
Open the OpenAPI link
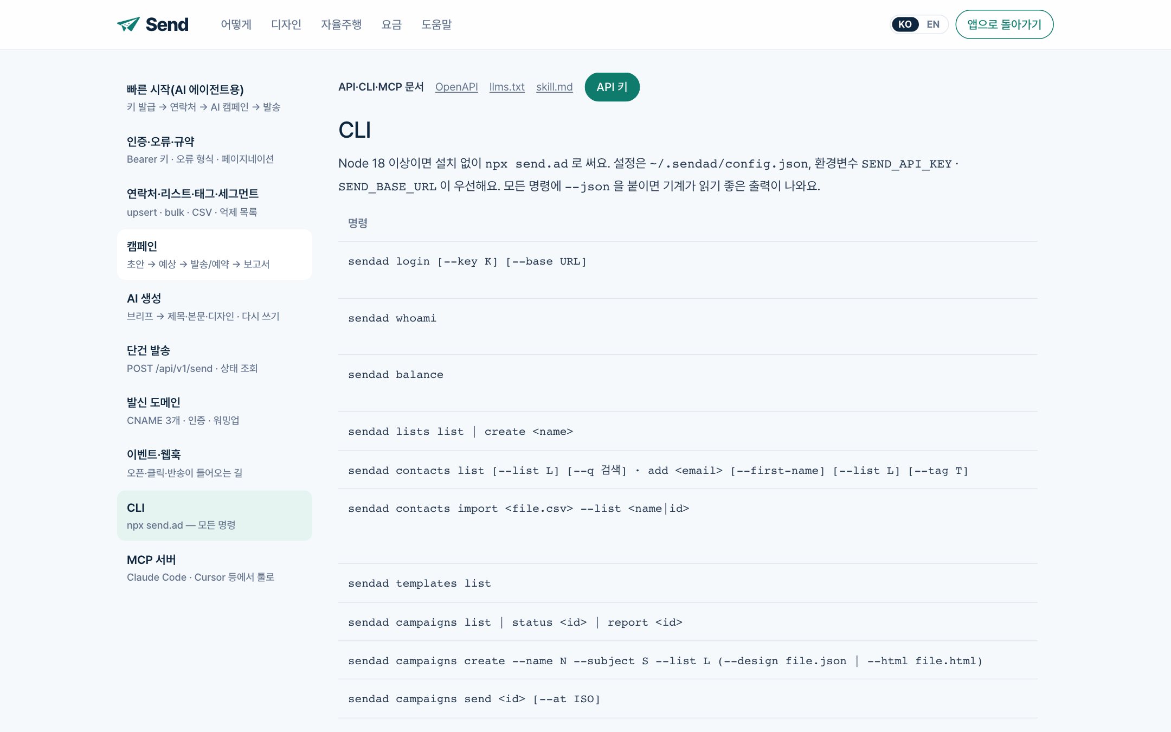point(456,87)
